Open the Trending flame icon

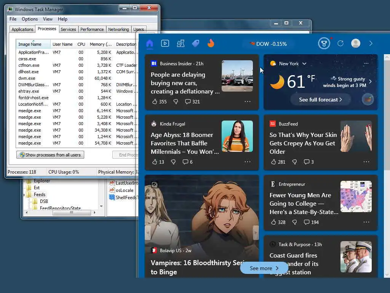(211, 43)
